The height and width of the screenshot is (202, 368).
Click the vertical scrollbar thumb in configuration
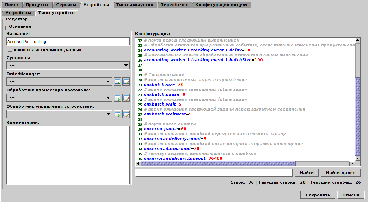click(x=358, y=116)
